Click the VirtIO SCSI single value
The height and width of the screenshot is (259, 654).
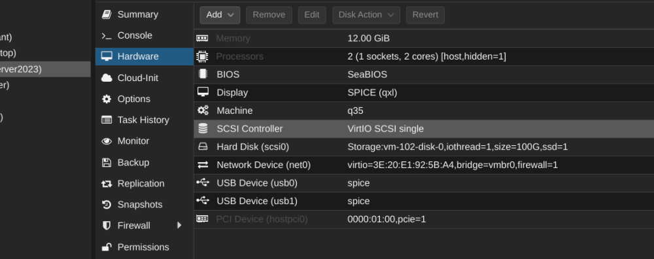tap(386, 129)
